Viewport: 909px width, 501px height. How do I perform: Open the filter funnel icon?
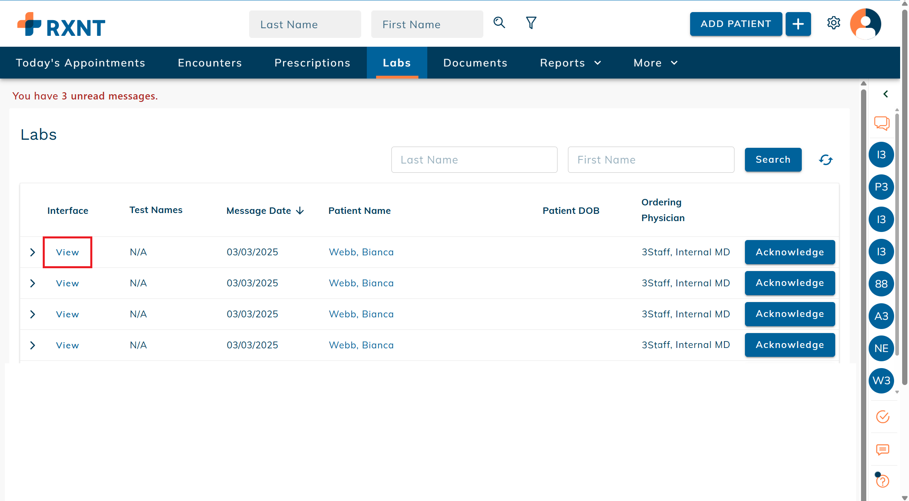tap(531, 23)
